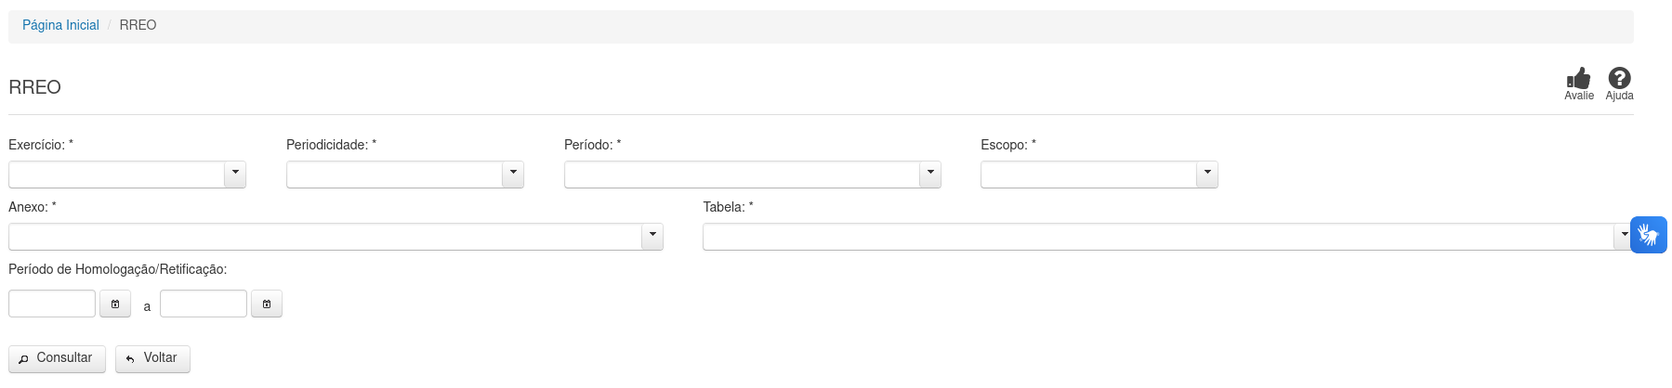Image resolution: width=1672 pixels, height=388 pixels.
Task: Open the Periodicidade dropdown arrow
Action: pyautogui.click(x=513, y=175)
